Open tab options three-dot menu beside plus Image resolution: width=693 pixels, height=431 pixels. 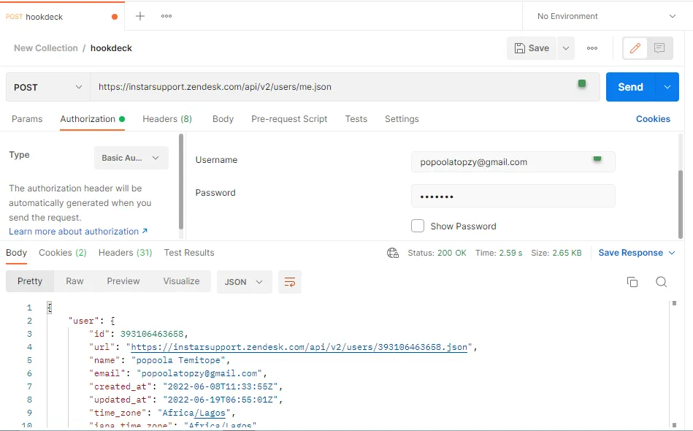click(166, 16)
